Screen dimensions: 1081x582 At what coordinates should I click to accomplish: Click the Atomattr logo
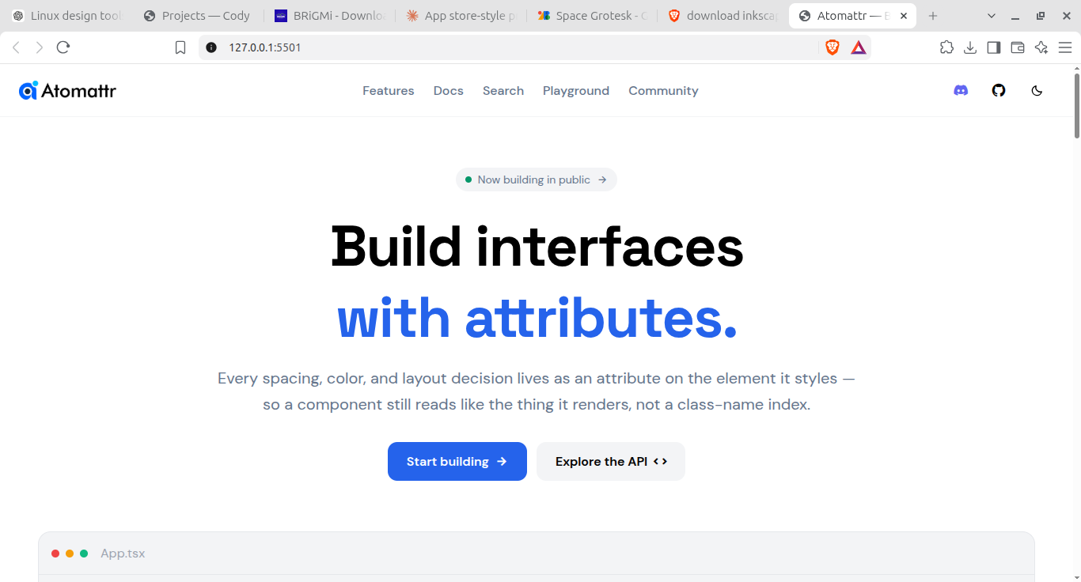click(x=68, y=91)
